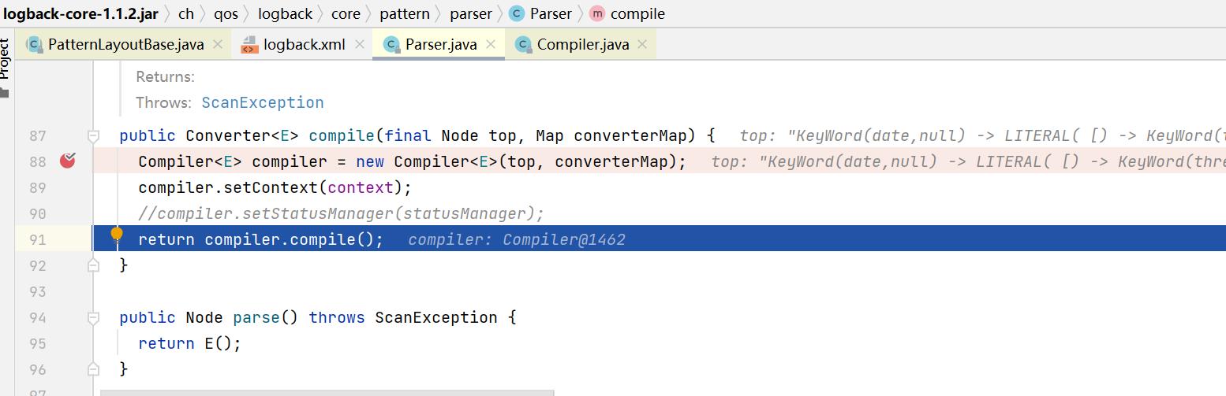
Task: Open the Compiler.java tab
Action: 583,44
